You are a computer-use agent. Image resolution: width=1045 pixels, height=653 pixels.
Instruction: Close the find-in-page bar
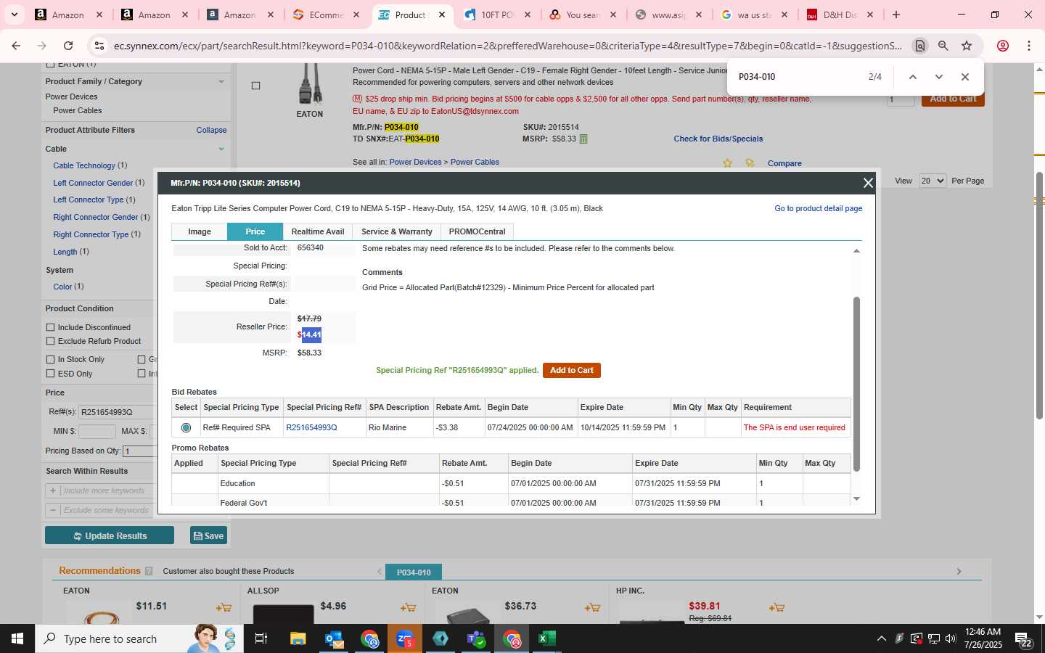coord(965,77)
